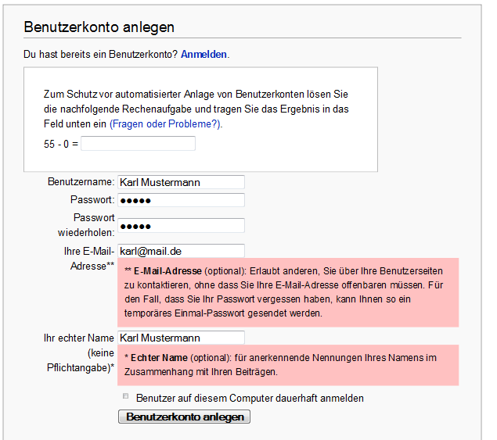Select the first Passwort input field

(x=181, y=200)
